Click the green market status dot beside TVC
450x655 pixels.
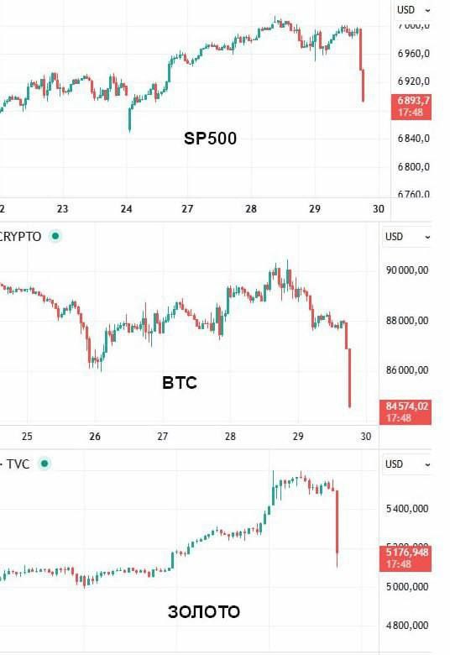pyautogui.click(x=44, y=464)
